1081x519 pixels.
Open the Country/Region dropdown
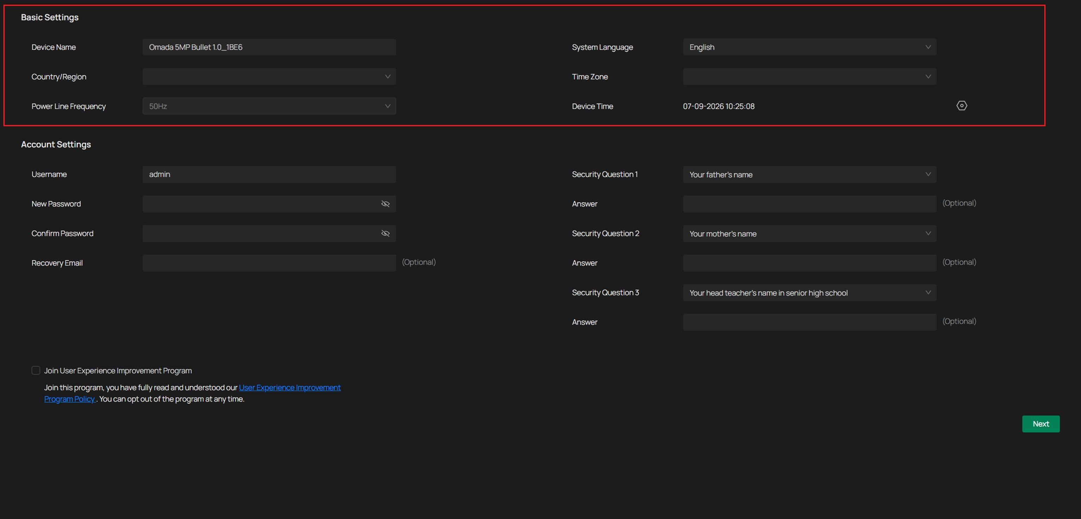[x=269, y=77]
